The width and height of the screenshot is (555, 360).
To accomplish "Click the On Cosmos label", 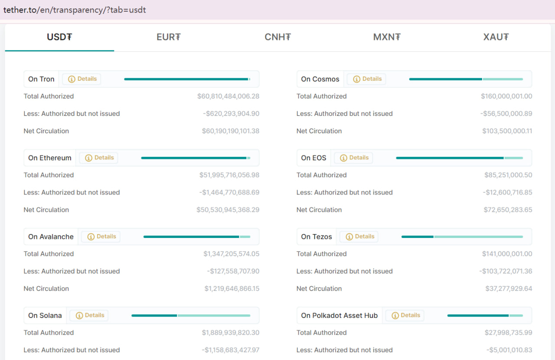I will coord(320,79).
